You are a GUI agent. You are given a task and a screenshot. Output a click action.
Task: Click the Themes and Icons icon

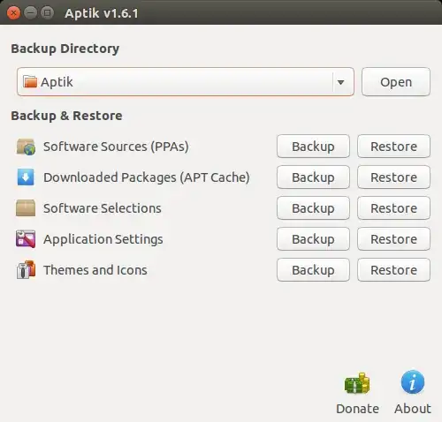click(x=26, y=269)
